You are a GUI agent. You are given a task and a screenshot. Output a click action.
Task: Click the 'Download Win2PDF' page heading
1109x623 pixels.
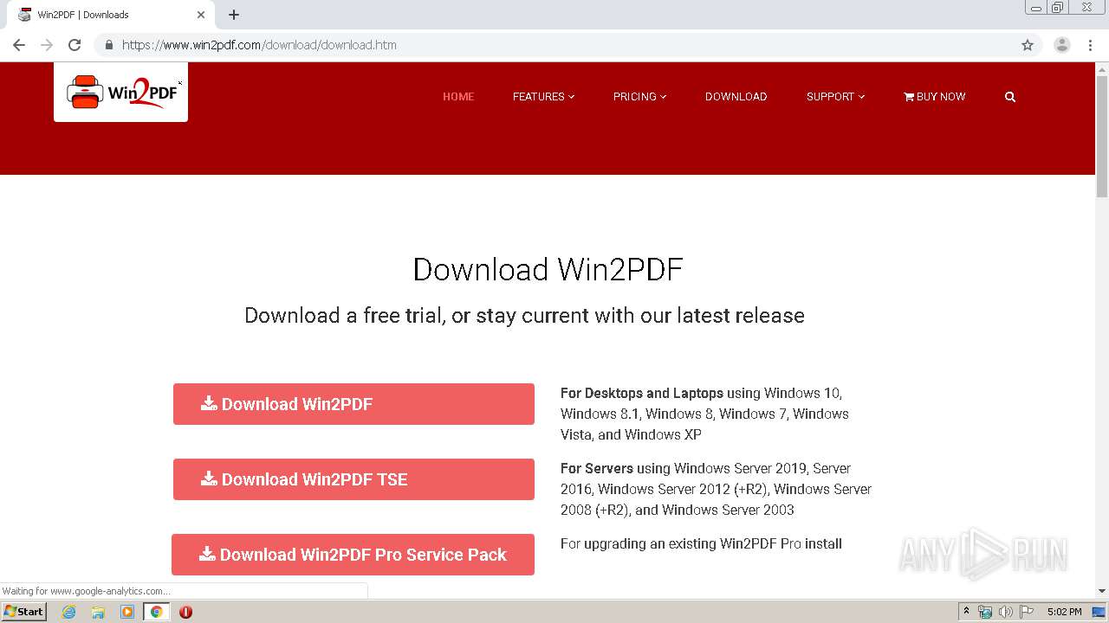(x=548, y=269)
